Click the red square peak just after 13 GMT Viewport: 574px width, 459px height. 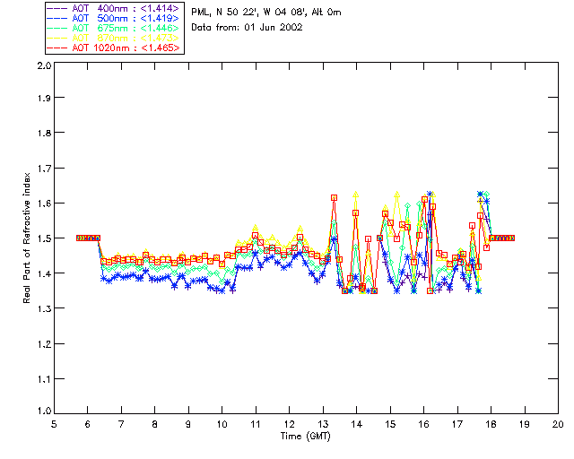tap(334, 197)
